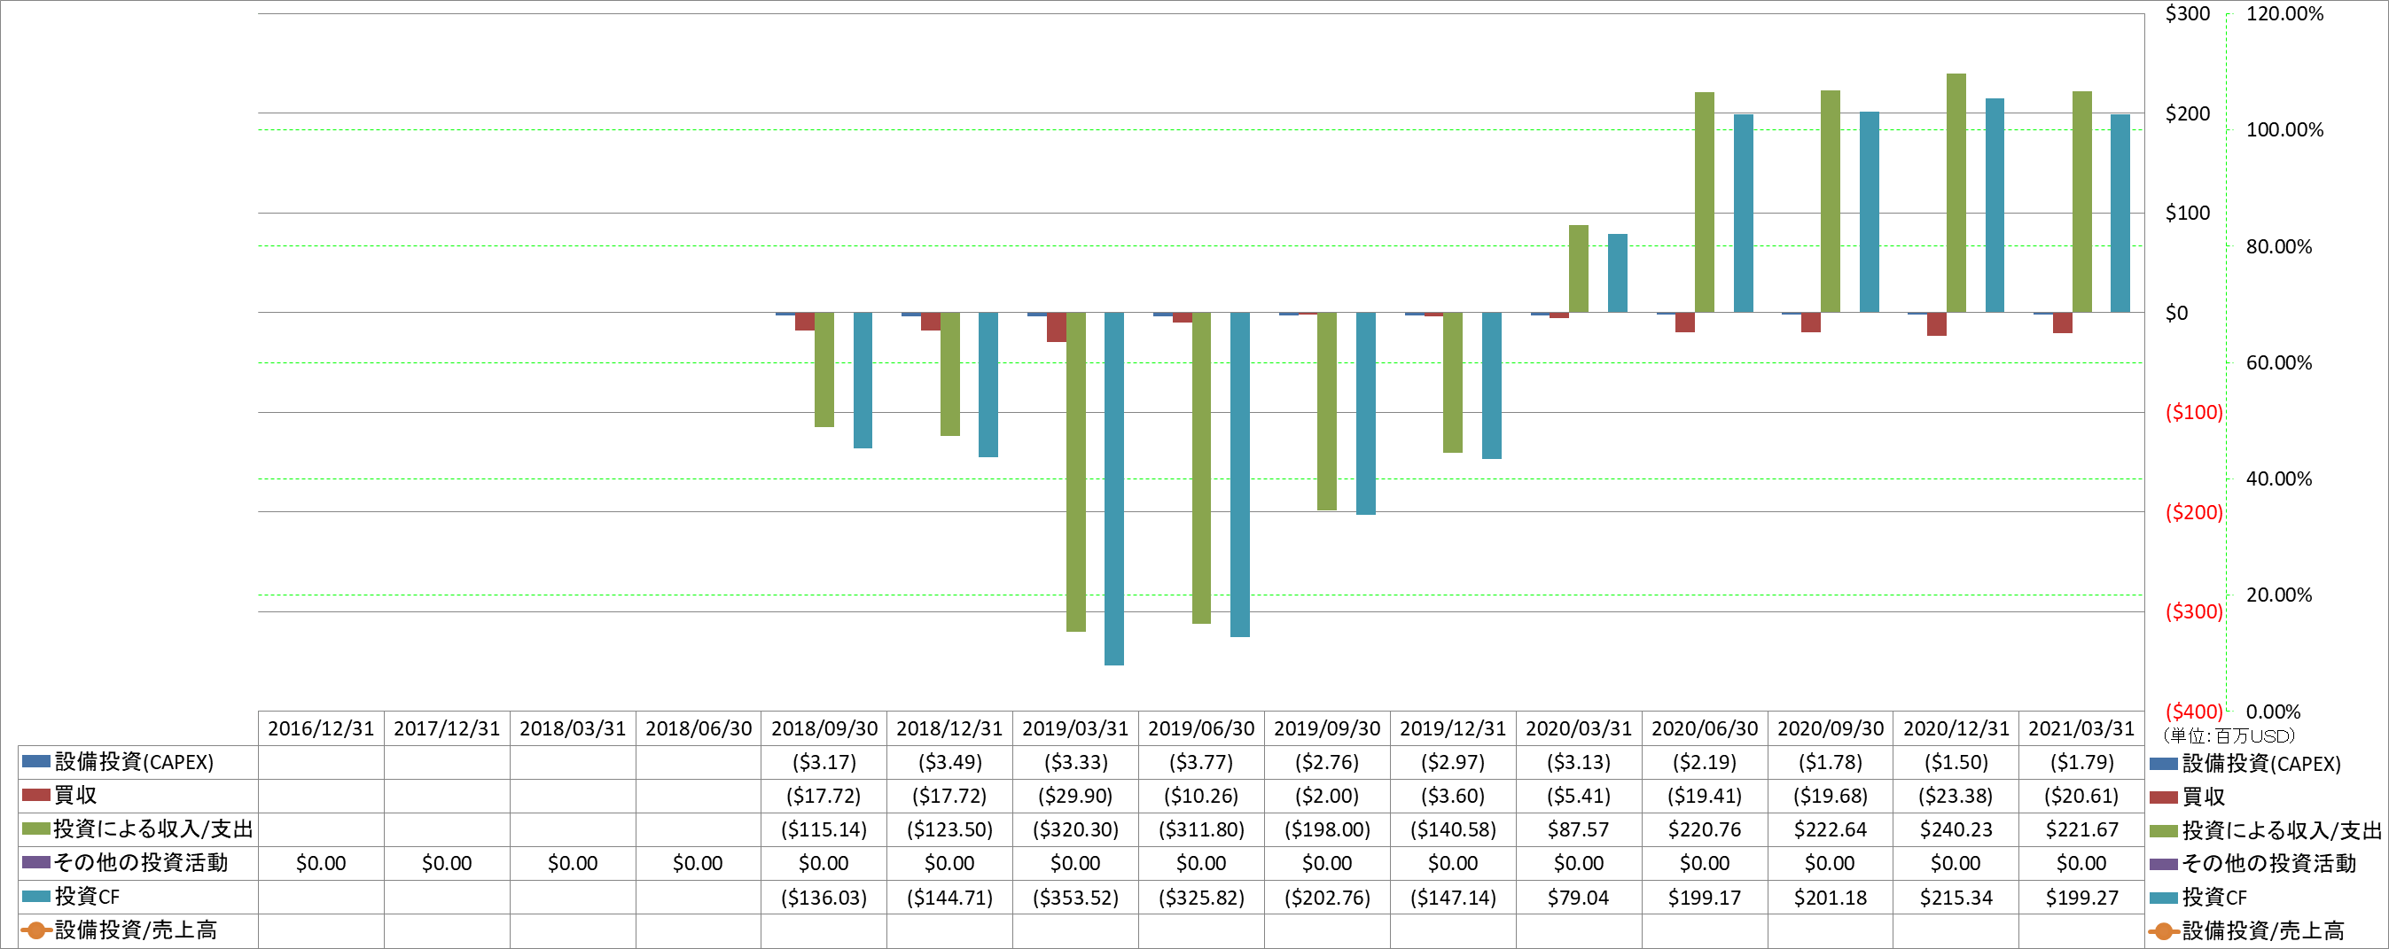Viewport: 2389px width, 949px height.
Task: Click the purple その他の投資活動 swatch in the left table
Action: tap(35, 863)
